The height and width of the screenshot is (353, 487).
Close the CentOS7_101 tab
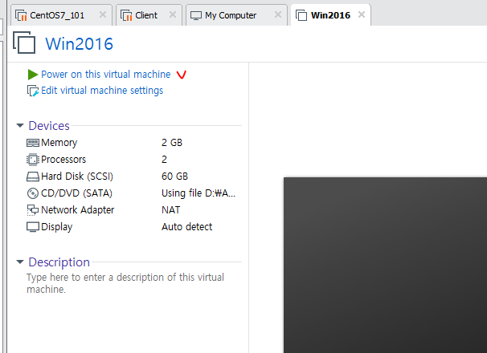[103, 14]
